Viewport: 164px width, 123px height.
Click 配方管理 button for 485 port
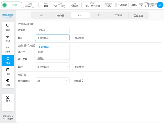(79, 38)
